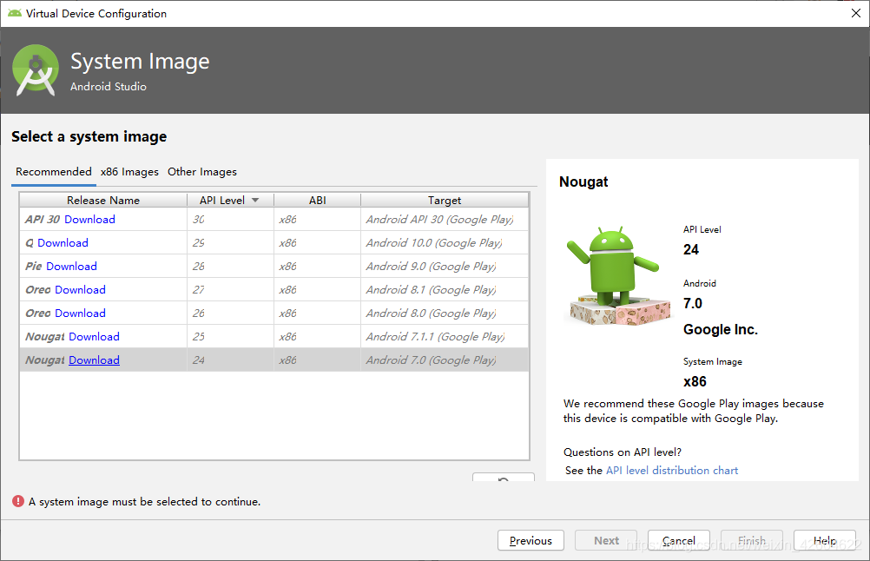Download the API 30 system image

[89, 219]
